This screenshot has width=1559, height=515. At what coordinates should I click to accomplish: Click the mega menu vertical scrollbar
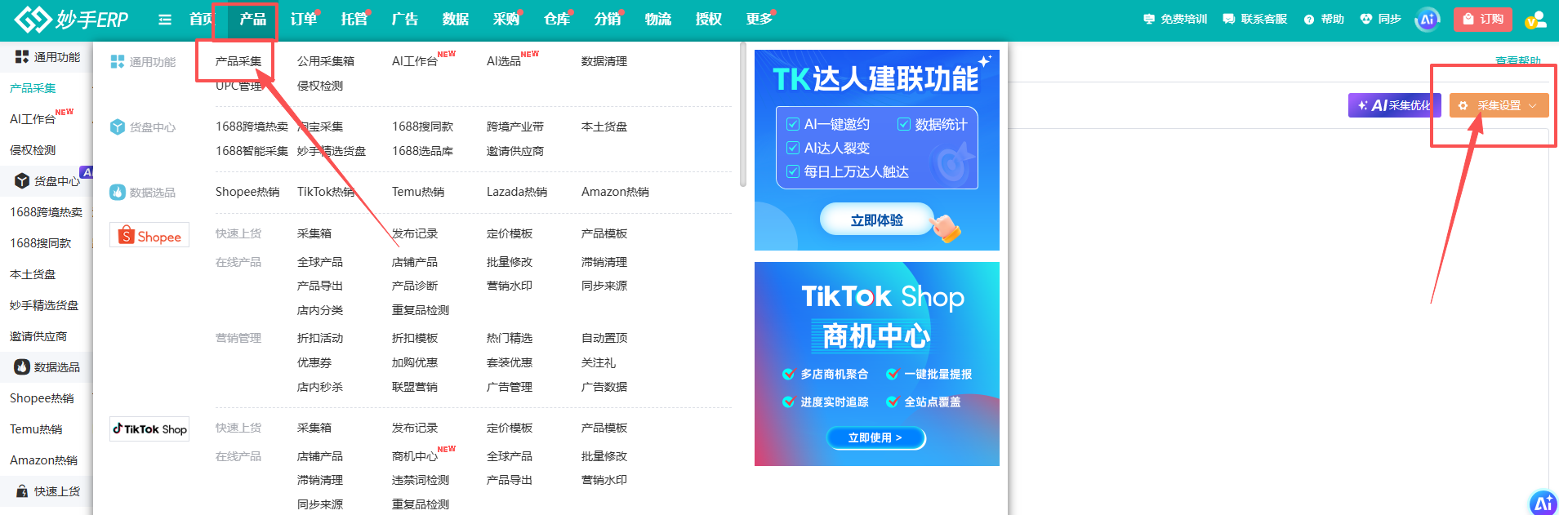click(742, 114)
